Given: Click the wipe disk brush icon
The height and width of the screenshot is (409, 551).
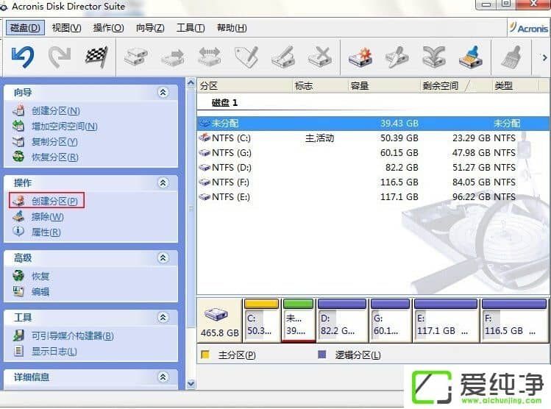Looking at the screenshot, I should [471, 57].
